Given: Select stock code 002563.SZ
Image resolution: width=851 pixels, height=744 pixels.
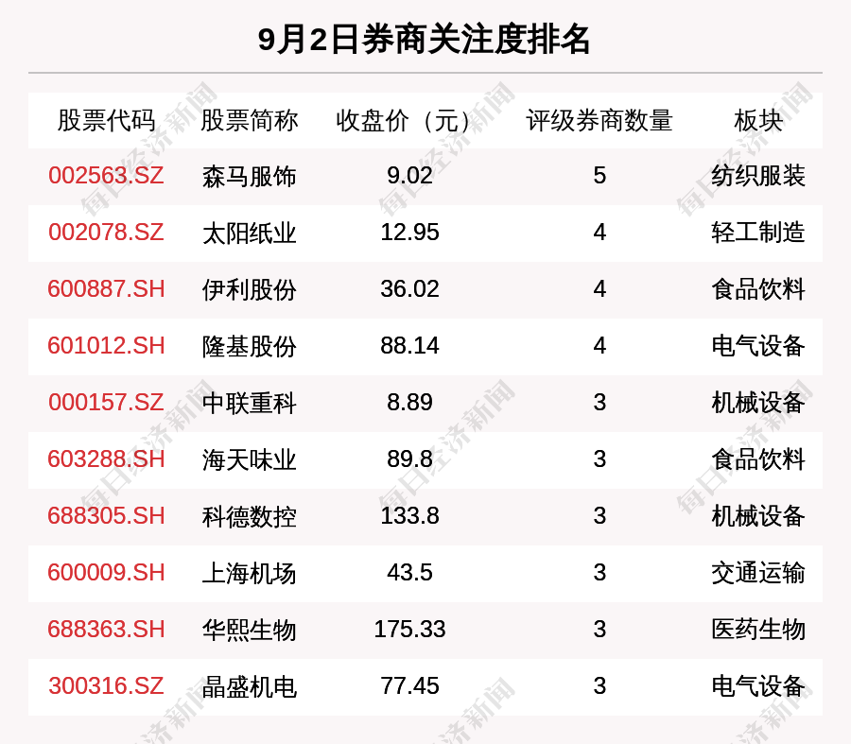Looking at the screenshot, I should tap(106, 175).
